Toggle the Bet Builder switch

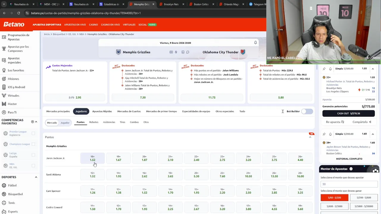coord(307,111)
